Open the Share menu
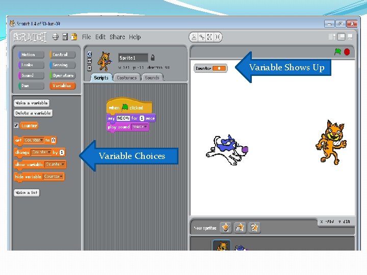 (x=117, y=37)
